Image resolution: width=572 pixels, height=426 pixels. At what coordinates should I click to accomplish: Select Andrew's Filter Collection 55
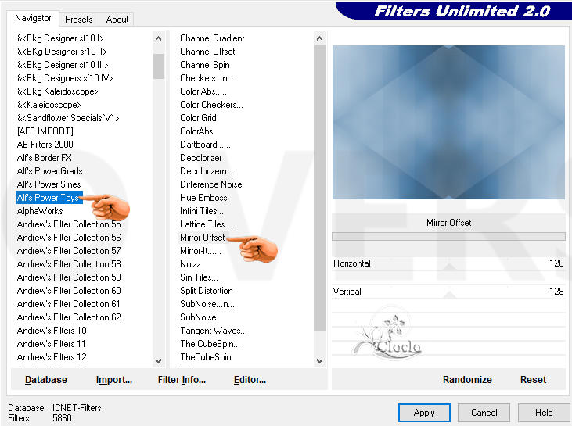pyautogui.click(x=69, y=224)
